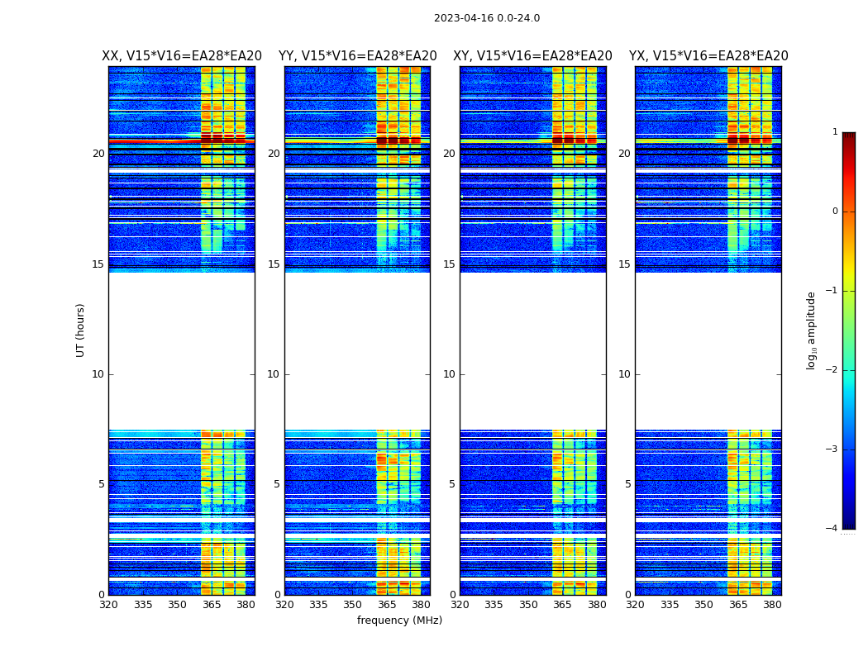Click the XY panel title text
Image resolution: width=868 pixels, height=661 pixels.
click(x=532, y=56)
